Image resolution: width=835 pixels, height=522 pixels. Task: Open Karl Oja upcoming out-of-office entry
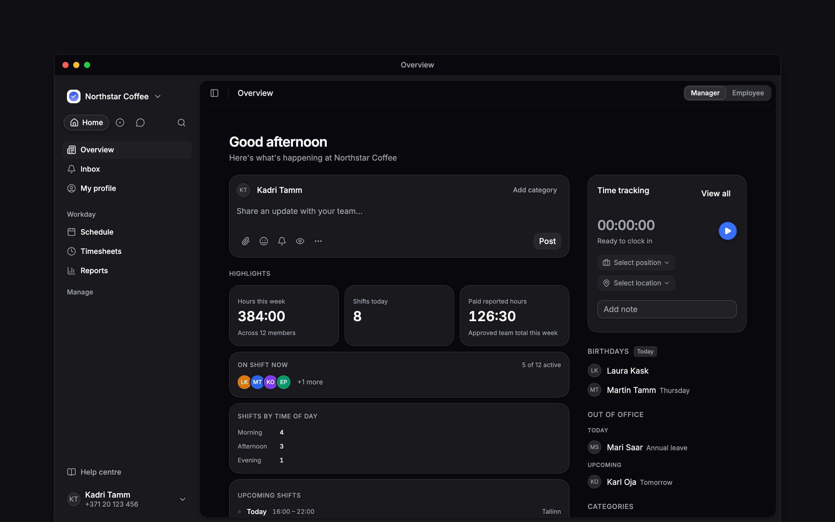(x=630, y=482)
